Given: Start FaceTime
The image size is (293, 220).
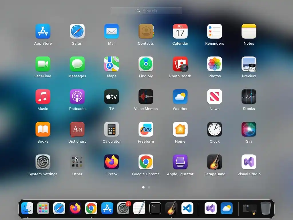Looking at the screenshot, I should click(43, 64).
